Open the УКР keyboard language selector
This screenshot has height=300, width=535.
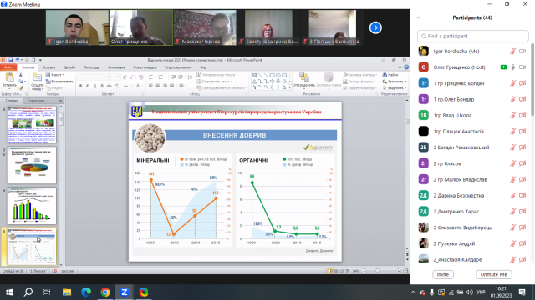(x=481, y=292)
